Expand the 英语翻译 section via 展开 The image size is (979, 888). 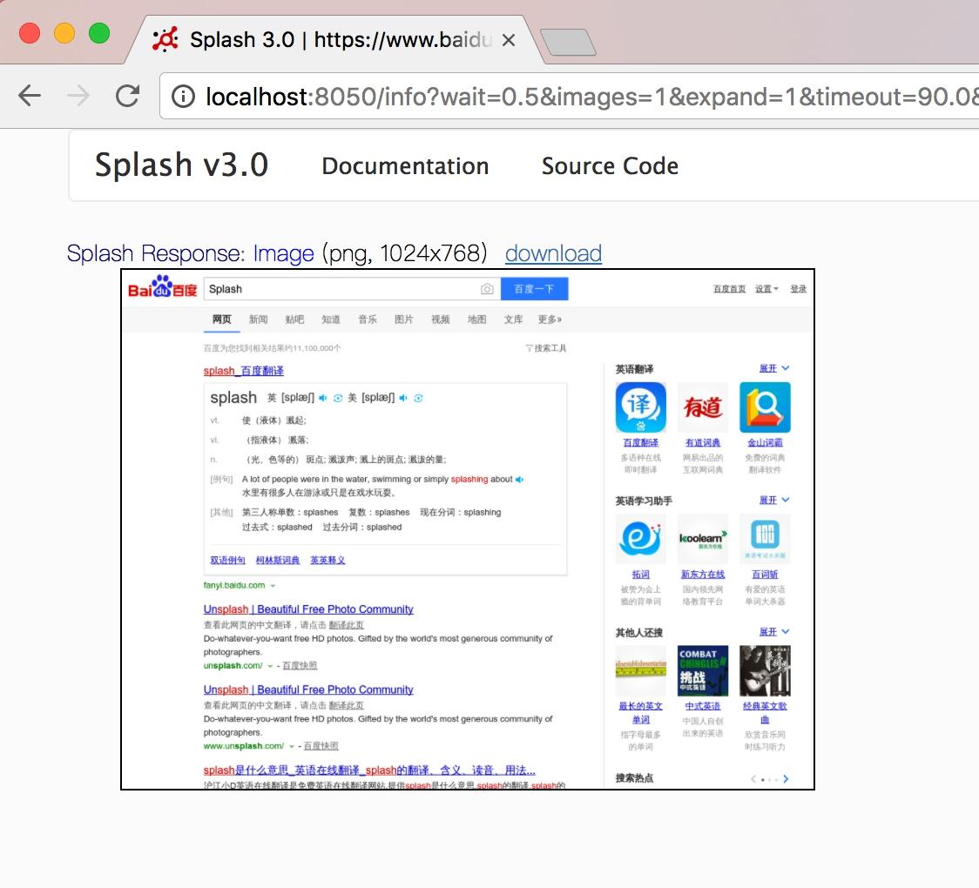click(x=774, y=368)
